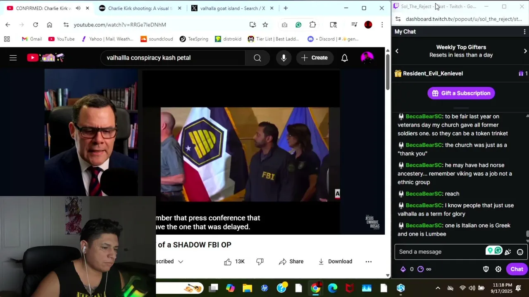Open Gmail bookmark
The height and width of the screenshot is (297, 529).
(32, 39)
